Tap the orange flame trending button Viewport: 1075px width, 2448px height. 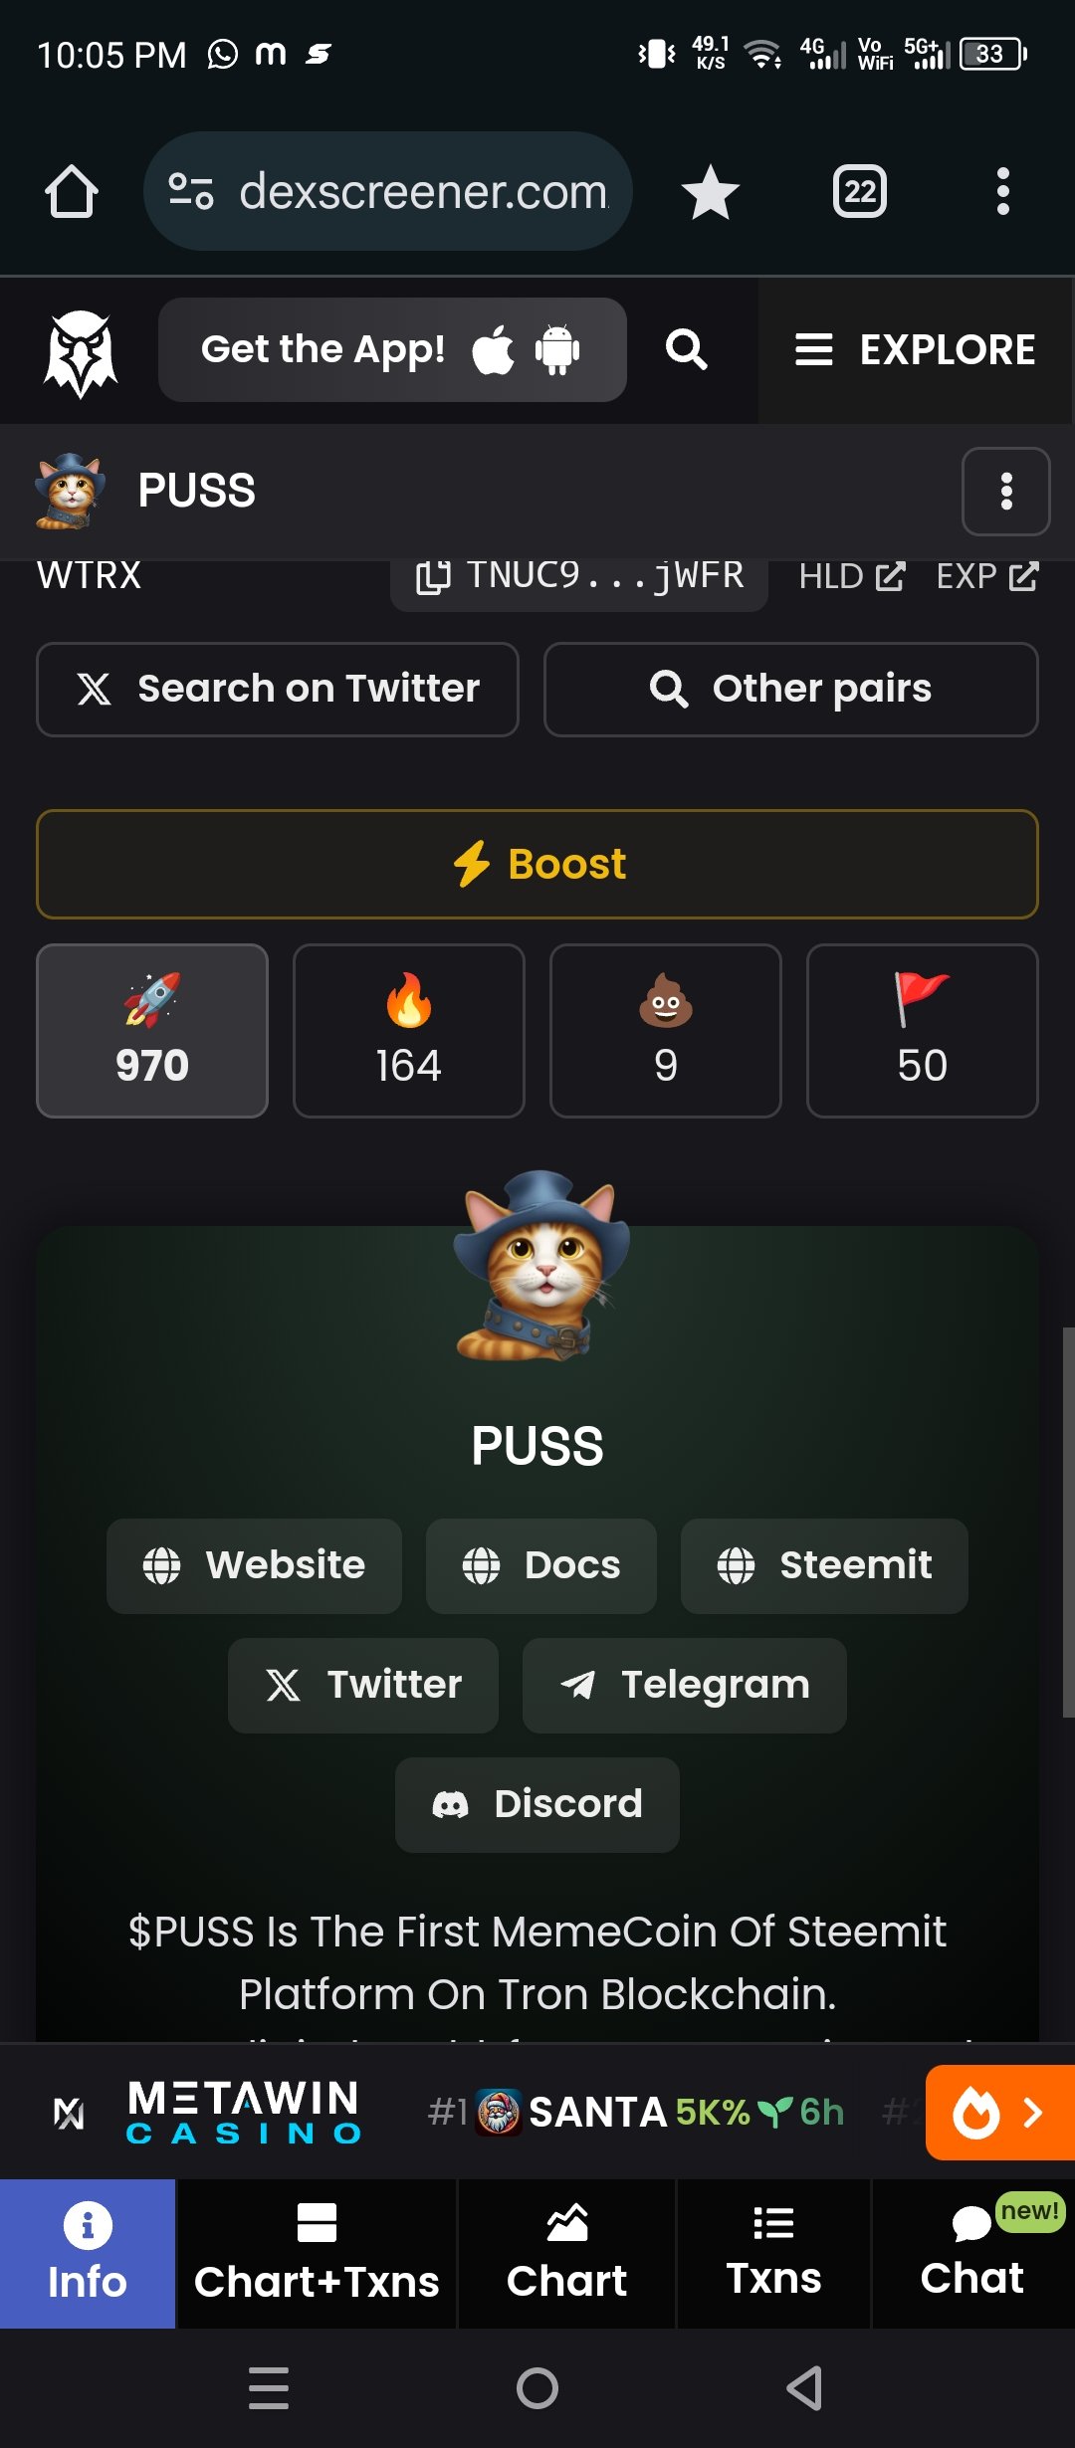[999, 2112]
